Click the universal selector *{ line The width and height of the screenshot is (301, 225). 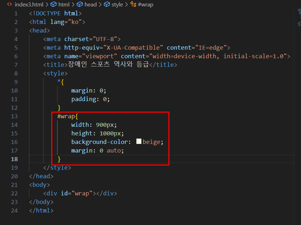pyautogui.click(x=61, y=82)
